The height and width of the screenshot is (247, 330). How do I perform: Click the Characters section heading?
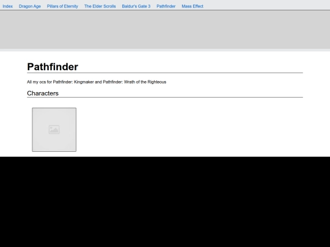point(43,93)
